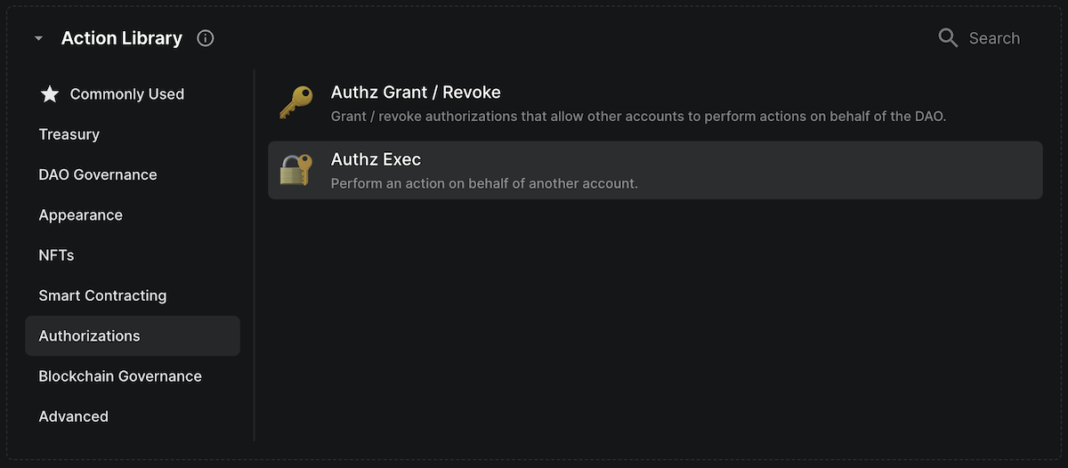Click the Action Library heading text
Screen dimensions: 1068x468
click(x=122, y=38)
